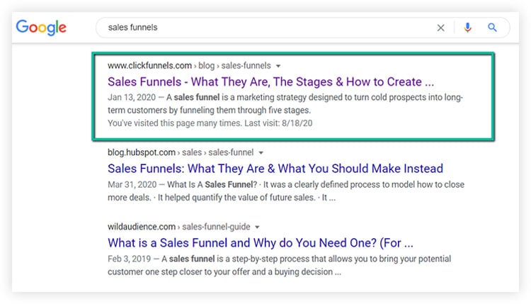Expand the arrow next to the clickfunnels.com URL

[278, 65]
